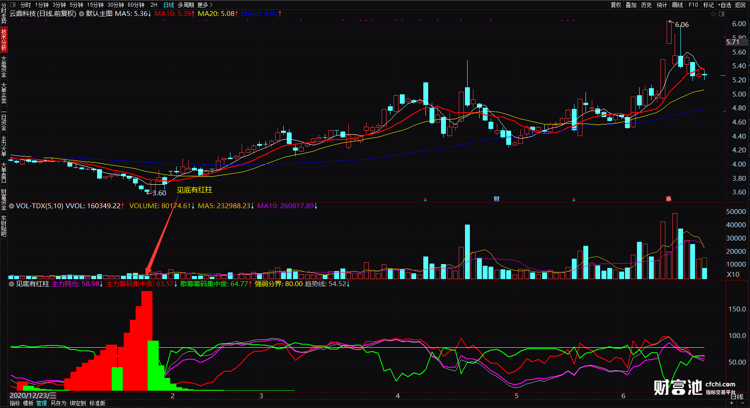750x408 pixels.
Task: Open 大盘资金 sidebar tab
Action: tap(4, 66)
